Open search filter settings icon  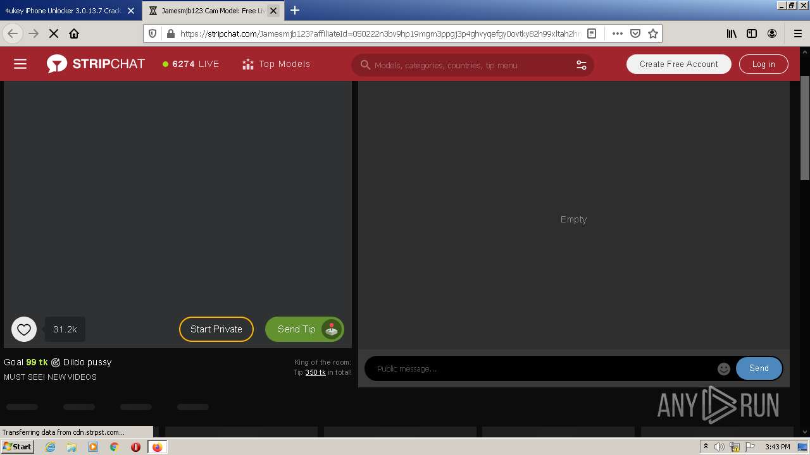pos(581,65)
